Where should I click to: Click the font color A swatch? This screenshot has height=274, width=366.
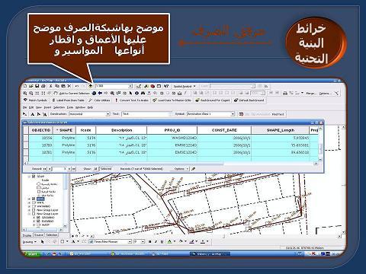point(170,242)
